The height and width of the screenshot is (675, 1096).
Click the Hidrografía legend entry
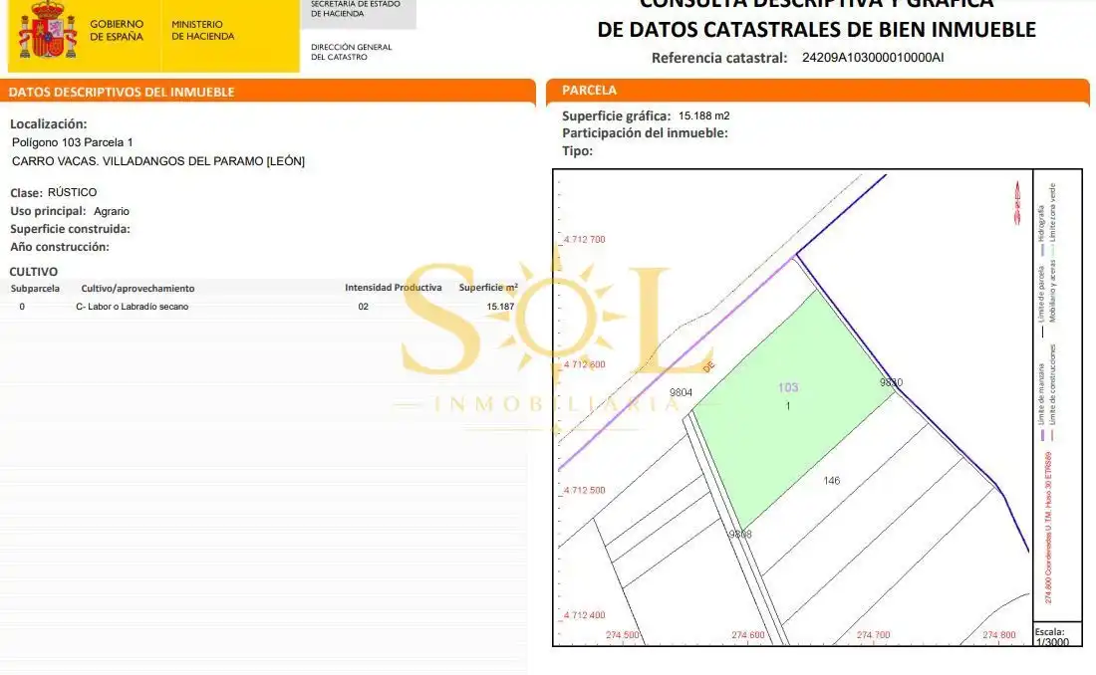point(1041,231)
